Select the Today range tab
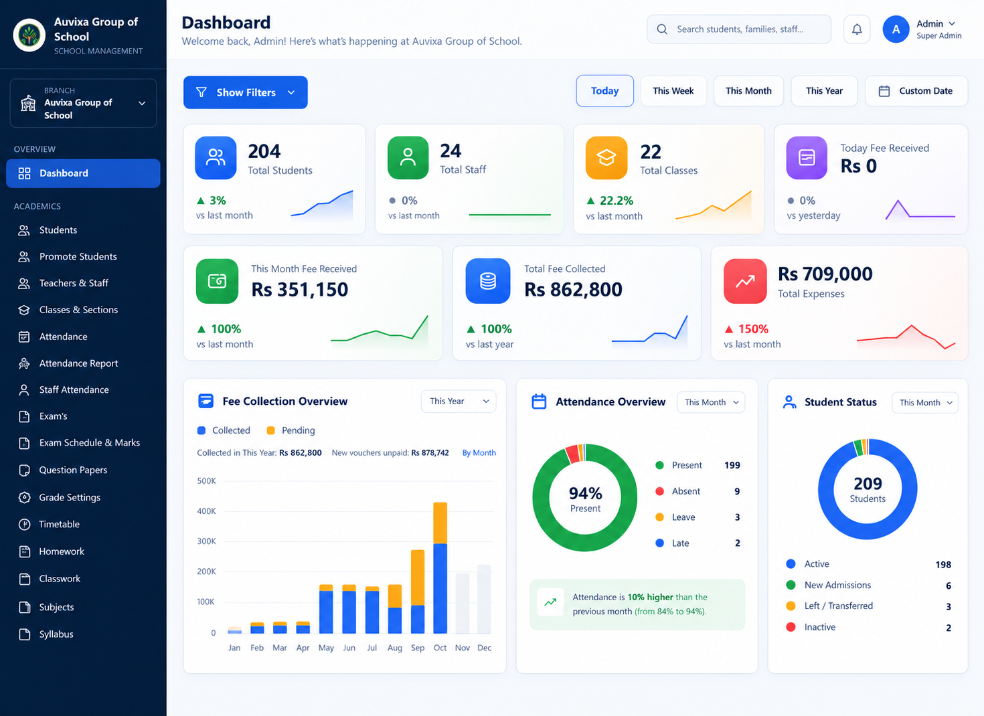This screenshot has height=716, width=984. tap(604, 91)
